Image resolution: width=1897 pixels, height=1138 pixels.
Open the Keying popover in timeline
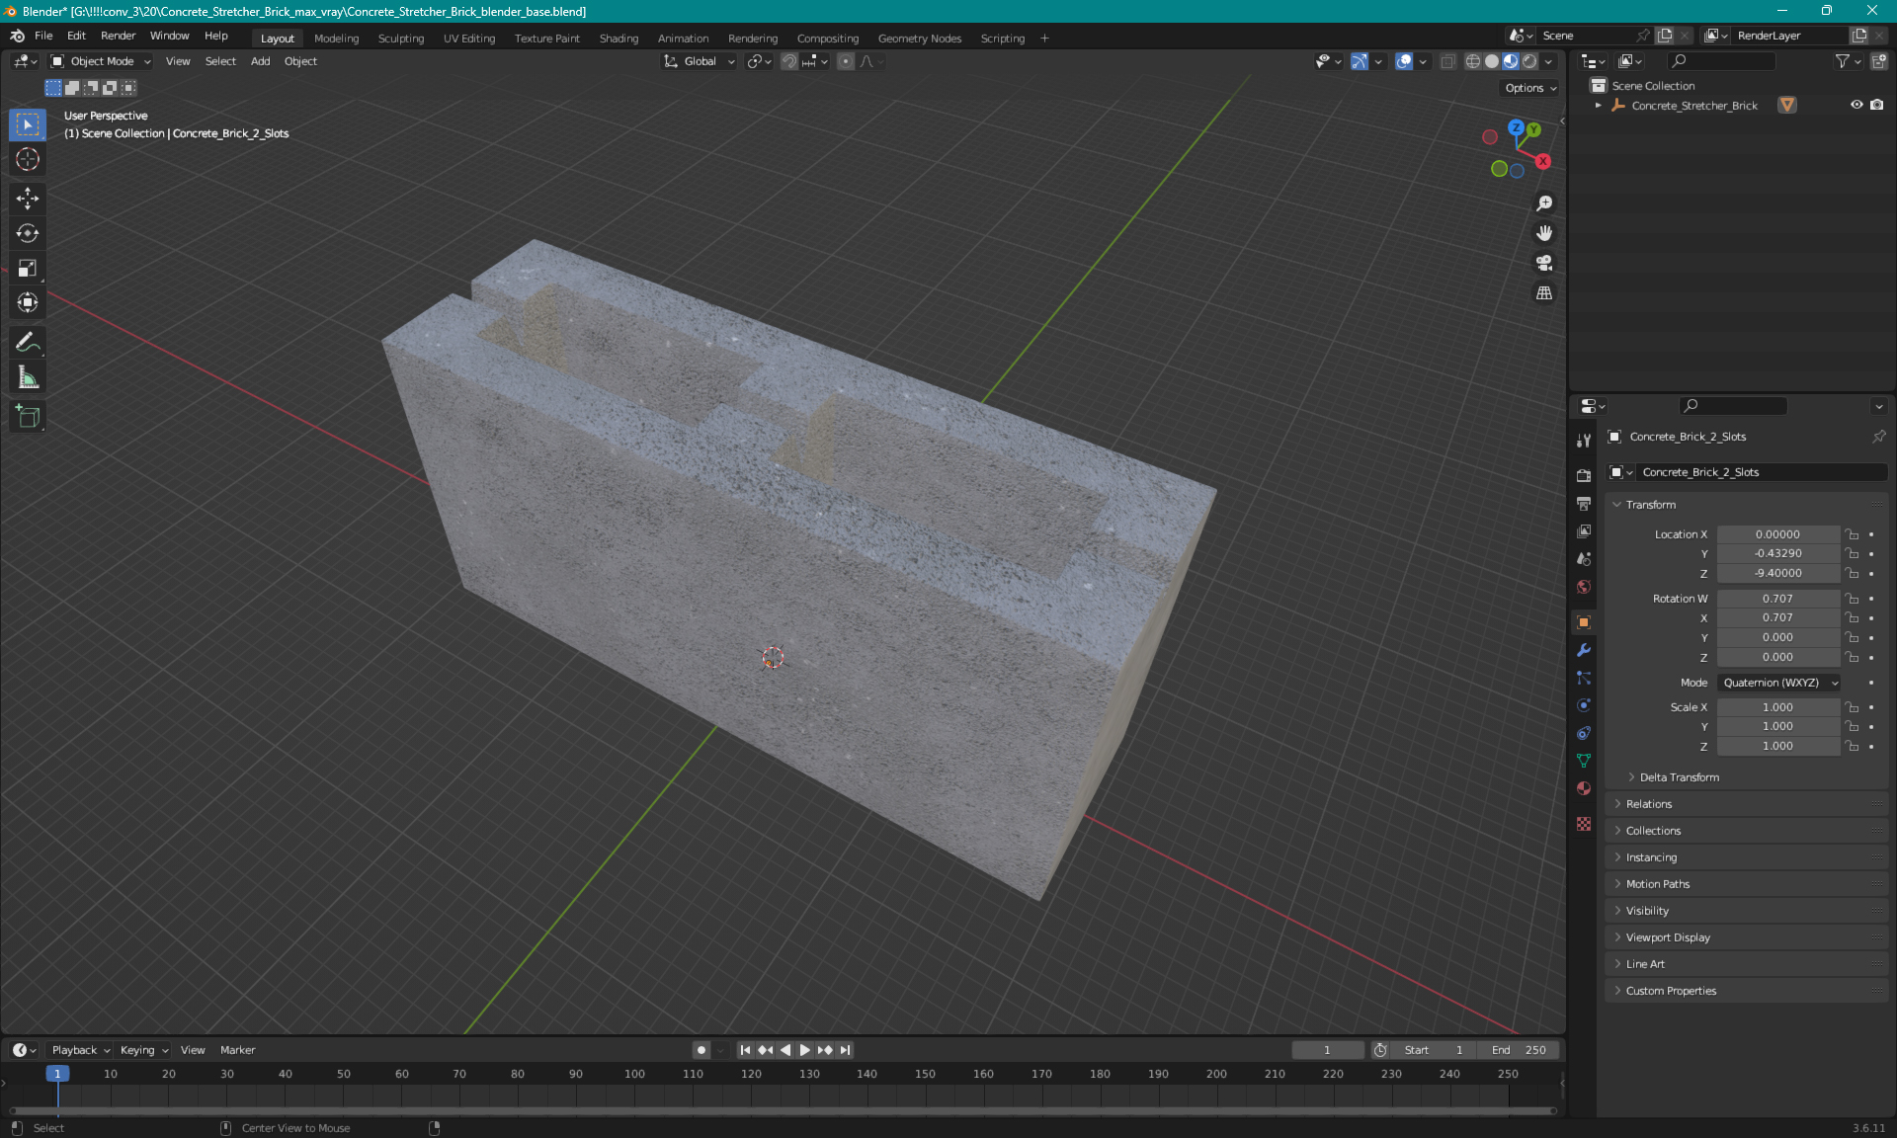pos(143,1050)
